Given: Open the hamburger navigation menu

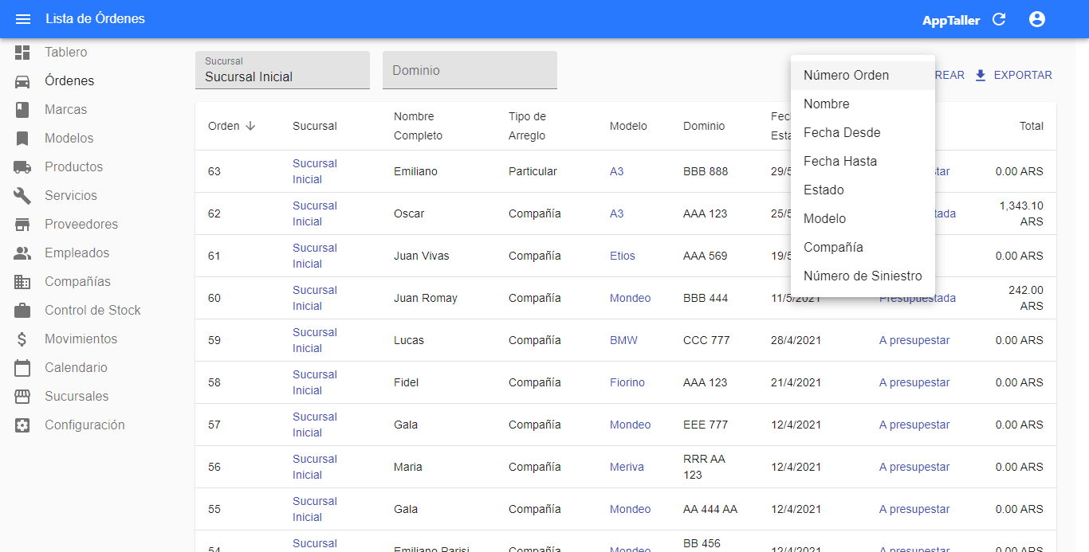Looking at the screenshot, I should 23,19.
